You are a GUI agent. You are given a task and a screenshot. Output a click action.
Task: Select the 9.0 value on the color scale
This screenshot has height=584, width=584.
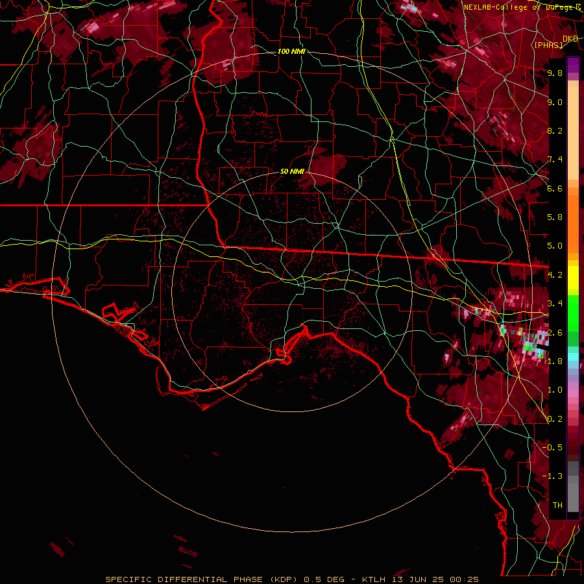pyautogui.click(x=555, y=102)
